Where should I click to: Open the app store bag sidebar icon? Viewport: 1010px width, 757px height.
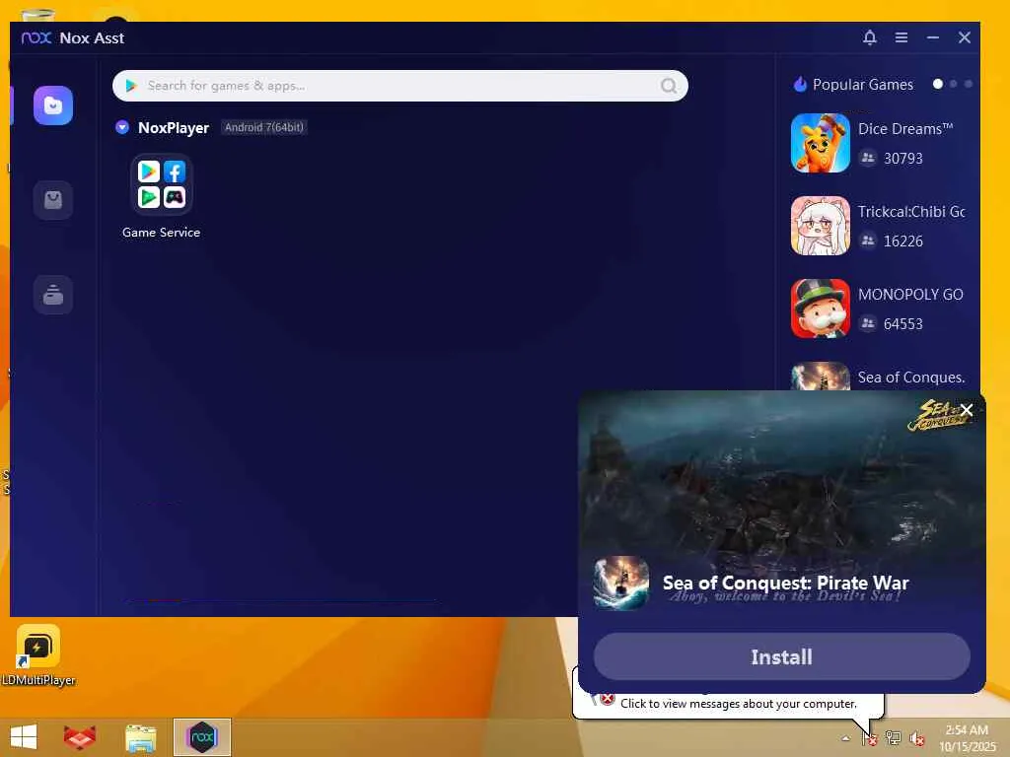[53, 200]
